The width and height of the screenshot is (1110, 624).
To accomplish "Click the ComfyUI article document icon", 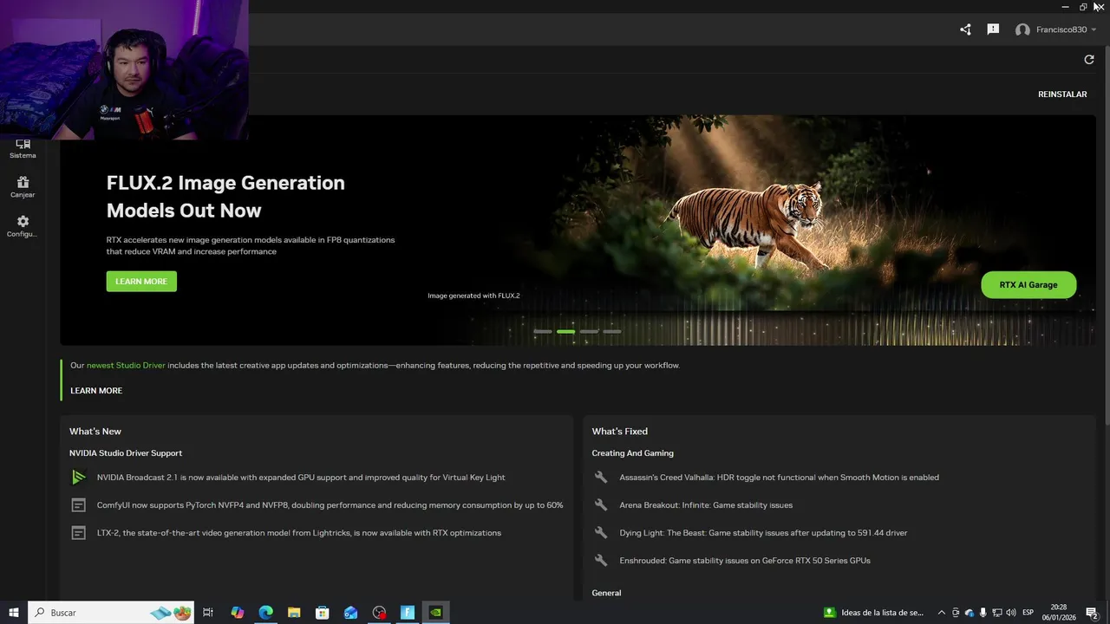I will coord(79,505).
